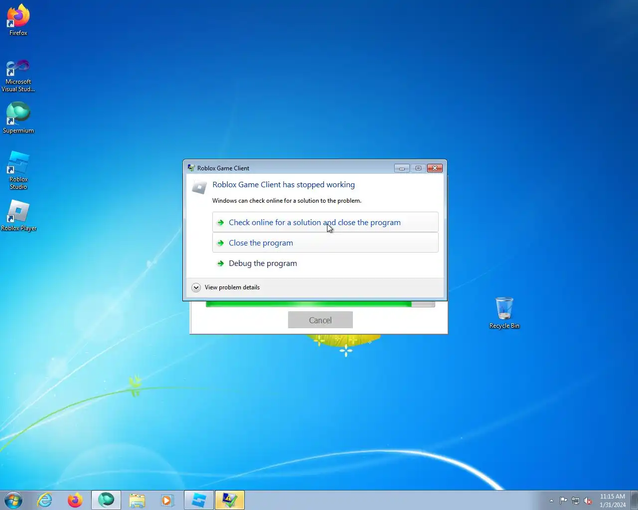This screenshot has width=638, height=510.
Task: Click 'Windows can check online' message text
Action: tap(287, 201)
